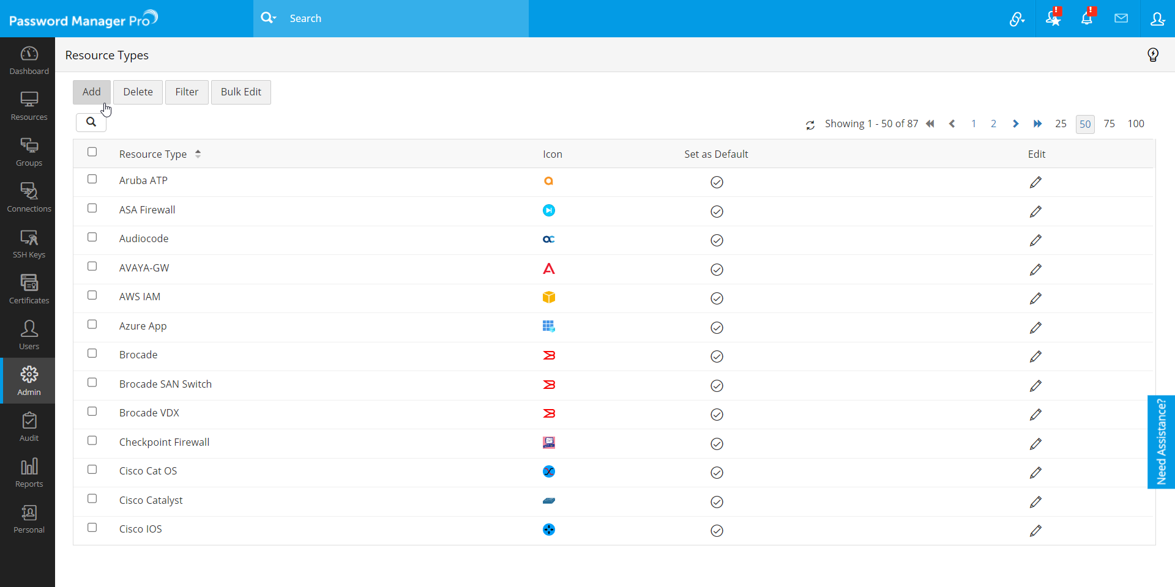This screenshot has height=587, width=1175.
Task: Go to page 2
Action: click(x=993, y=124)
